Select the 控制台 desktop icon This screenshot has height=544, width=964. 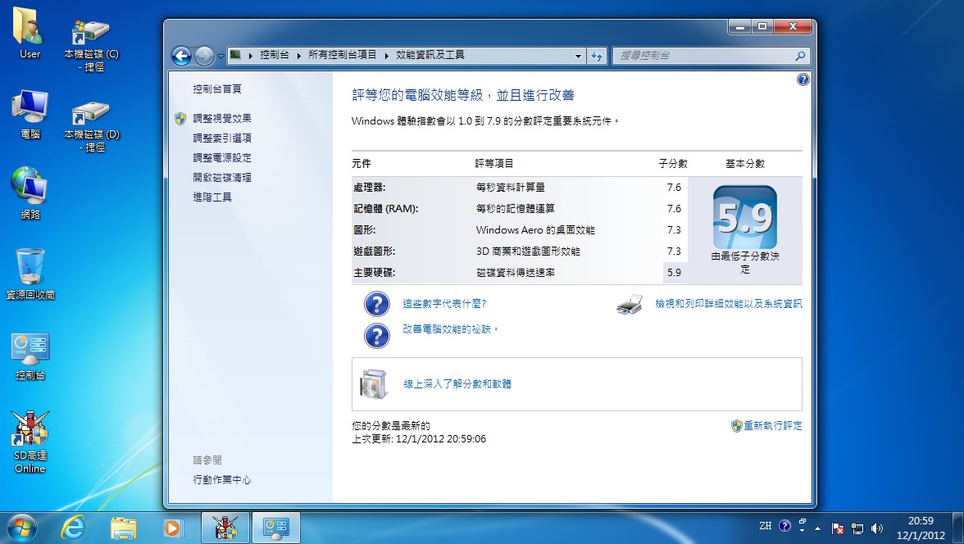30,356
